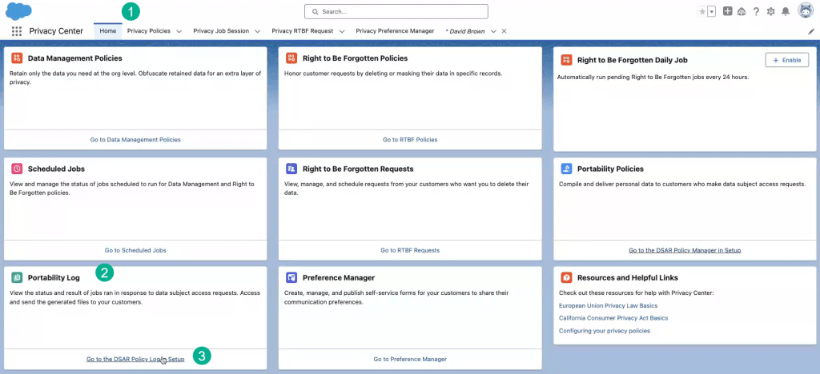Viewport: 820px width, 374px height.
Task: Open the Global Actions plus icon
Action: (727, 11)
